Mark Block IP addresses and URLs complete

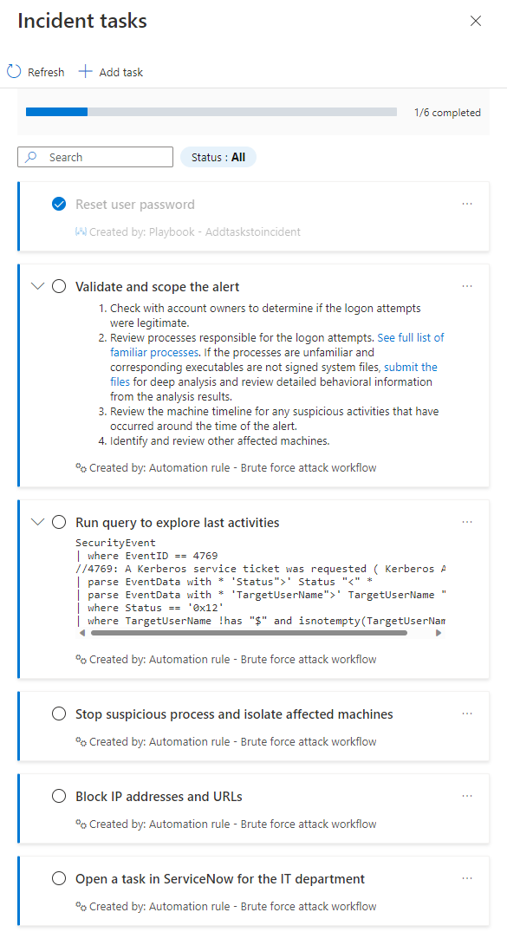[58, 795]
